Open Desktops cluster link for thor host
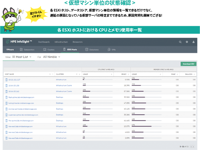The height and width of the screenshot is (150, 200). 60,121
